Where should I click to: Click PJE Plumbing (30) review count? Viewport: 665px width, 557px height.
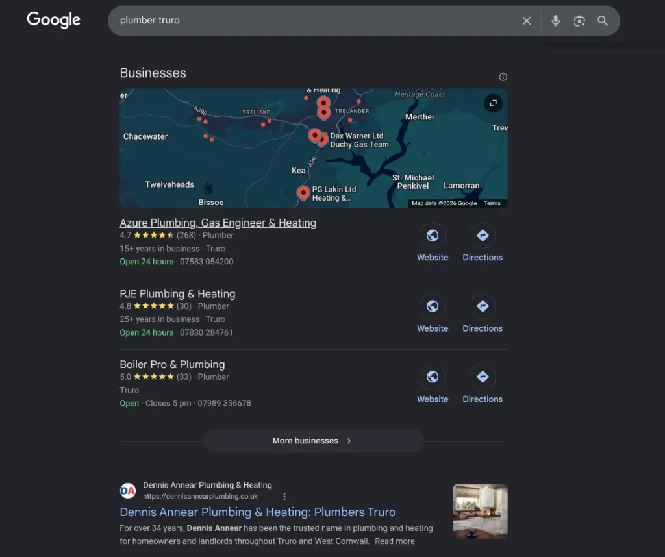click(184, 306)
